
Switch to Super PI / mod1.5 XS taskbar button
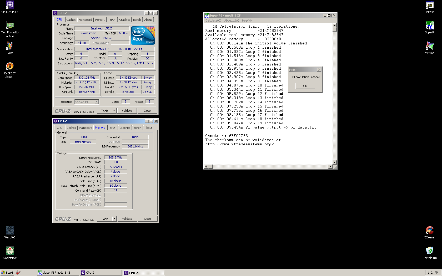coord(58,273)
